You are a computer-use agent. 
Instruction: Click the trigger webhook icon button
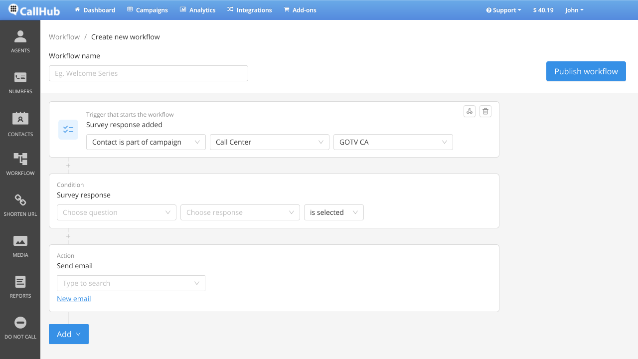click(x=470, y=111)
